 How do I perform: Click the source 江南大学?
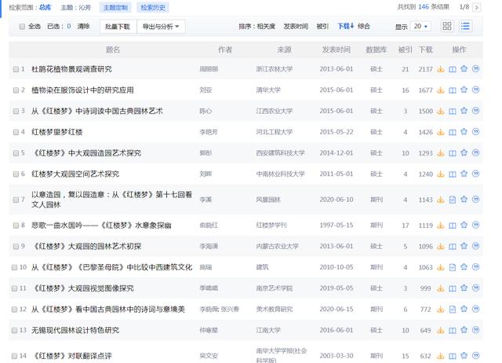tap(268, 330)
